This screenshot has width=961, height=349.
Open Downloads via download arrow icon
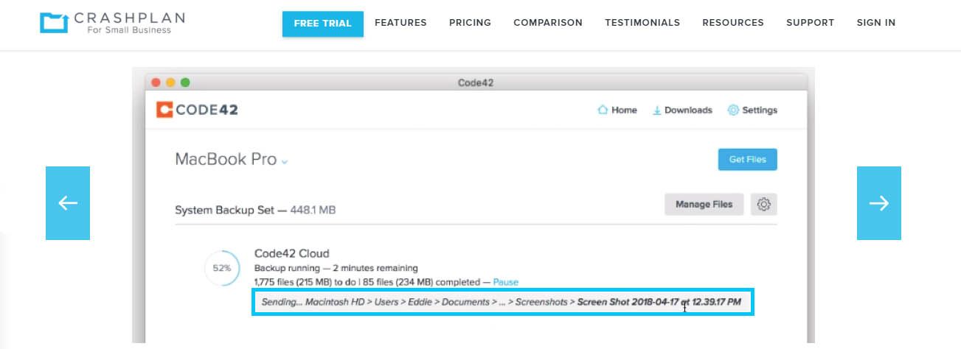tap(656, 110)
